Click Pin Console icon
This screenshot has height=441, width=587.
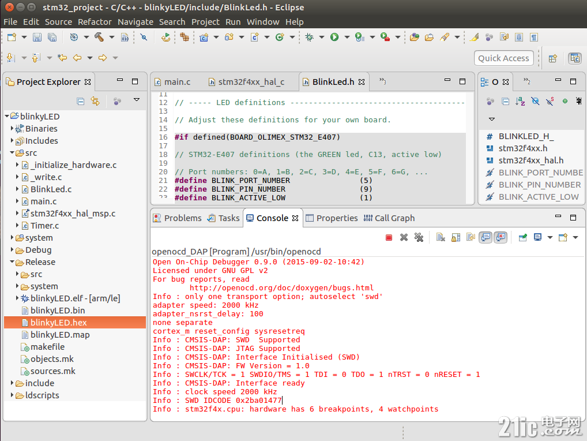point(523,237)
